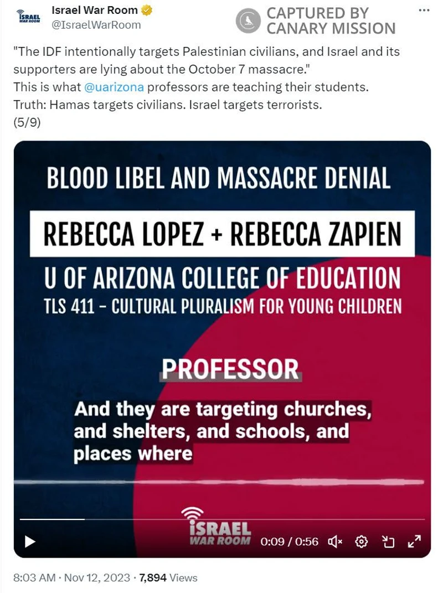Open the video in picture-in-picture mode
443x593 pixels.
pyautogui.click(x=388, y=541)
